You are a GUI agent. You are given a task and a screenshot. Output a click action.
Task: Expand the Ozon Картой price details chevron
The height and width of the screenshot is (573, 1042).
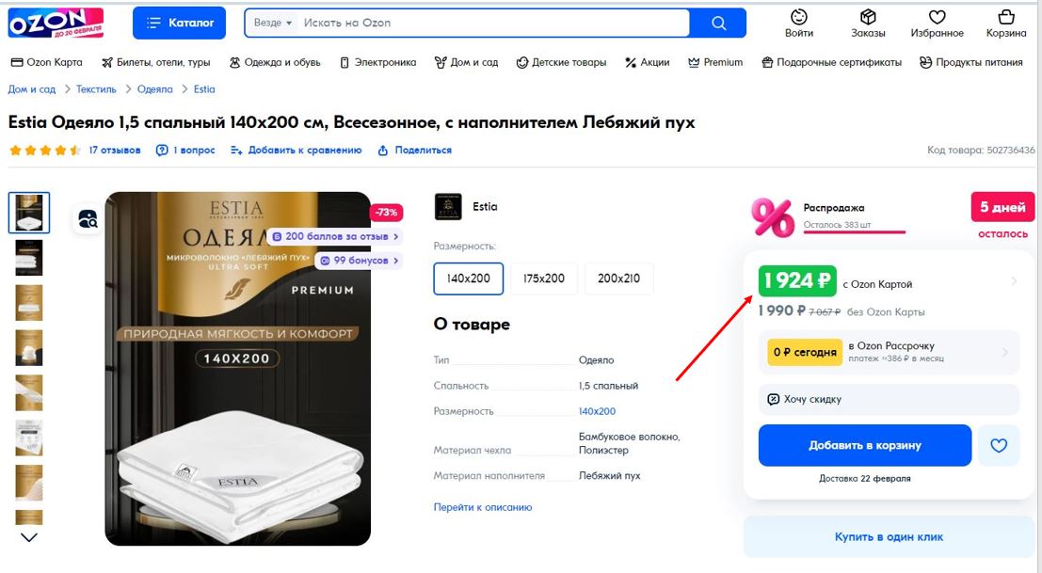click(x=1014, y=281)
